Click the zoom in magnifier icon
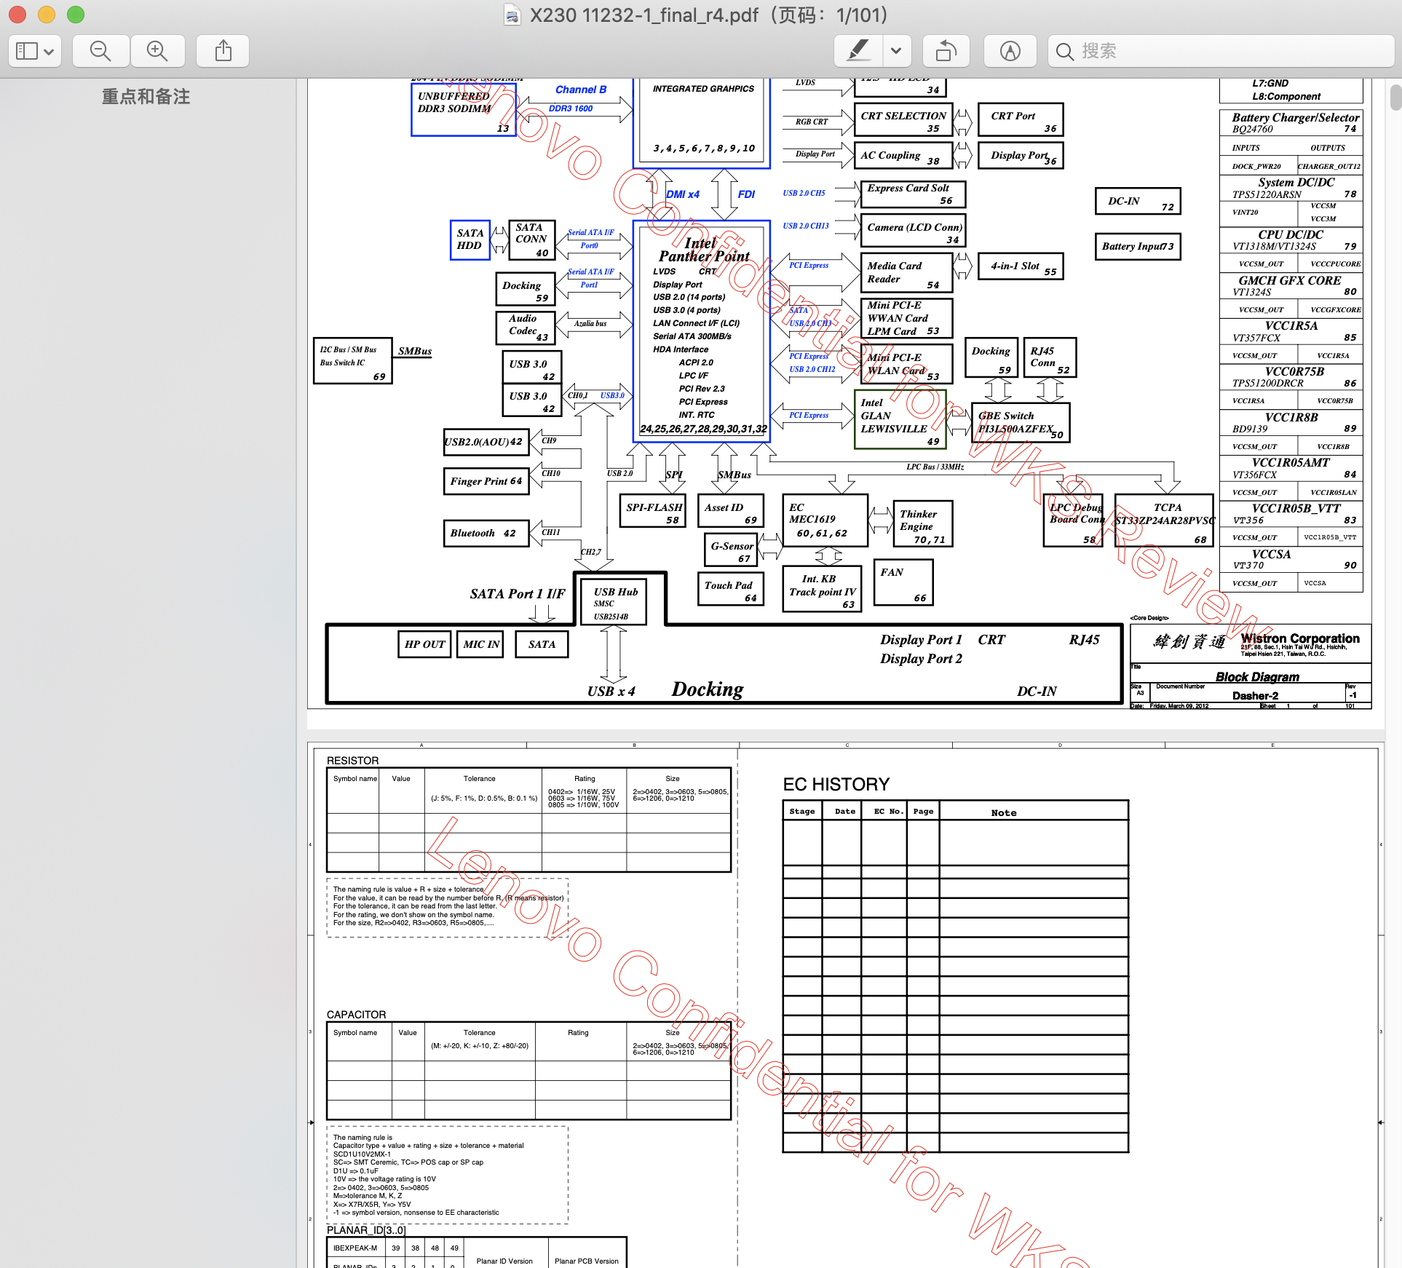This screenshot has width=1402, height=1268. coord(159,51)
